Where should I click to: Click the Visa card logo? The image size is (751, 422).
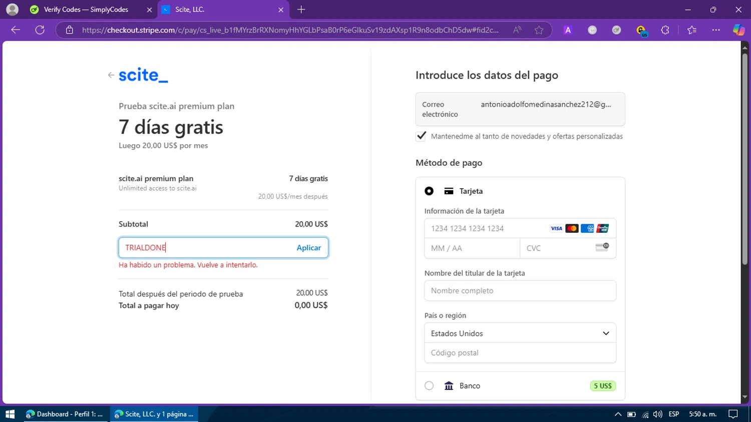coord(556,228)
